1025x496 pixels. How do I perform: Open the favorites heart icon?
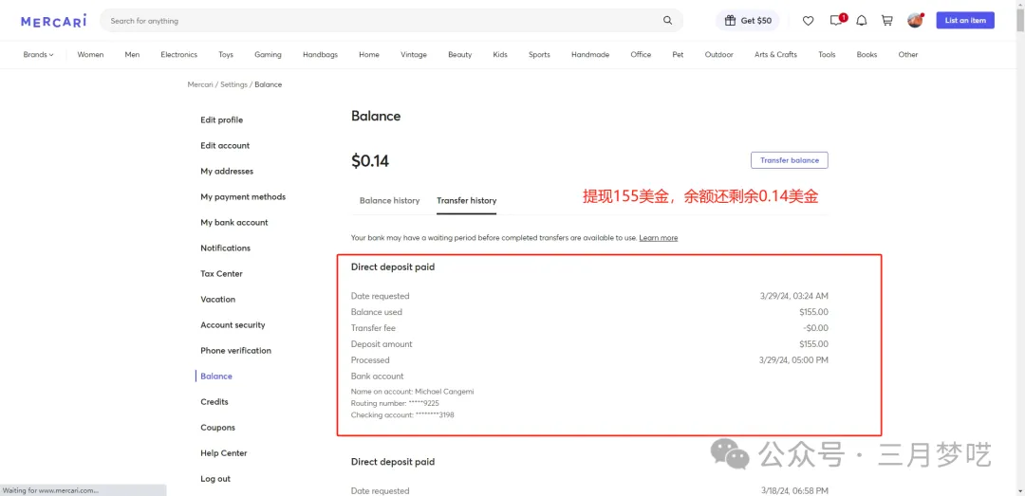point(808,20)
